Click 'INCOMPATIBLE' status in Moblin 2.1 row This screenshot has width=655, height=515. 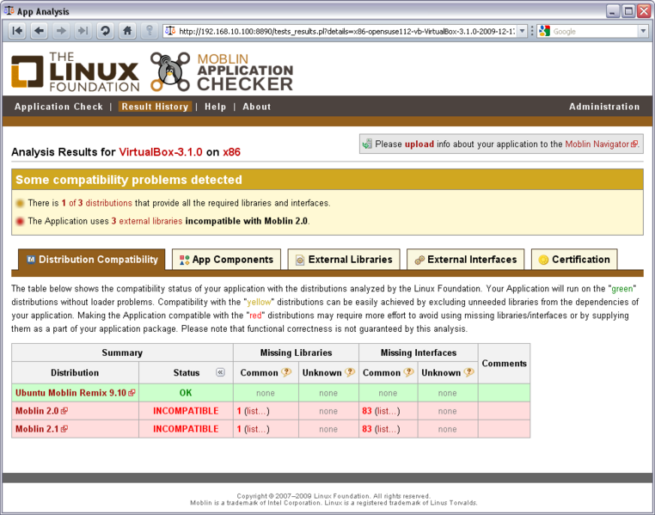pos(186,429)
